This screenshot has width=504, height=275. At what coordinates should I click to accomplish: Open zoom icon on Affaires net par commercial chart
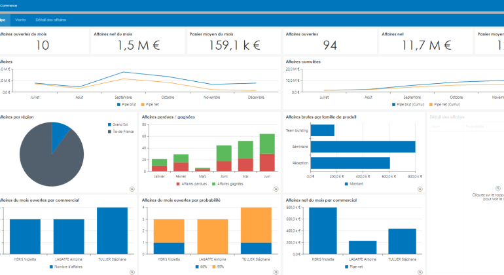pyautogui.click(x=420, y=272)
